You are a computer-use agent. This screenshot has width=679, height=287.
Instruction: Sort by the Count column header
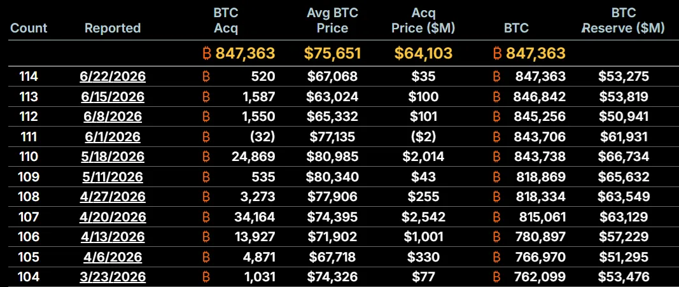click(29, 28)
